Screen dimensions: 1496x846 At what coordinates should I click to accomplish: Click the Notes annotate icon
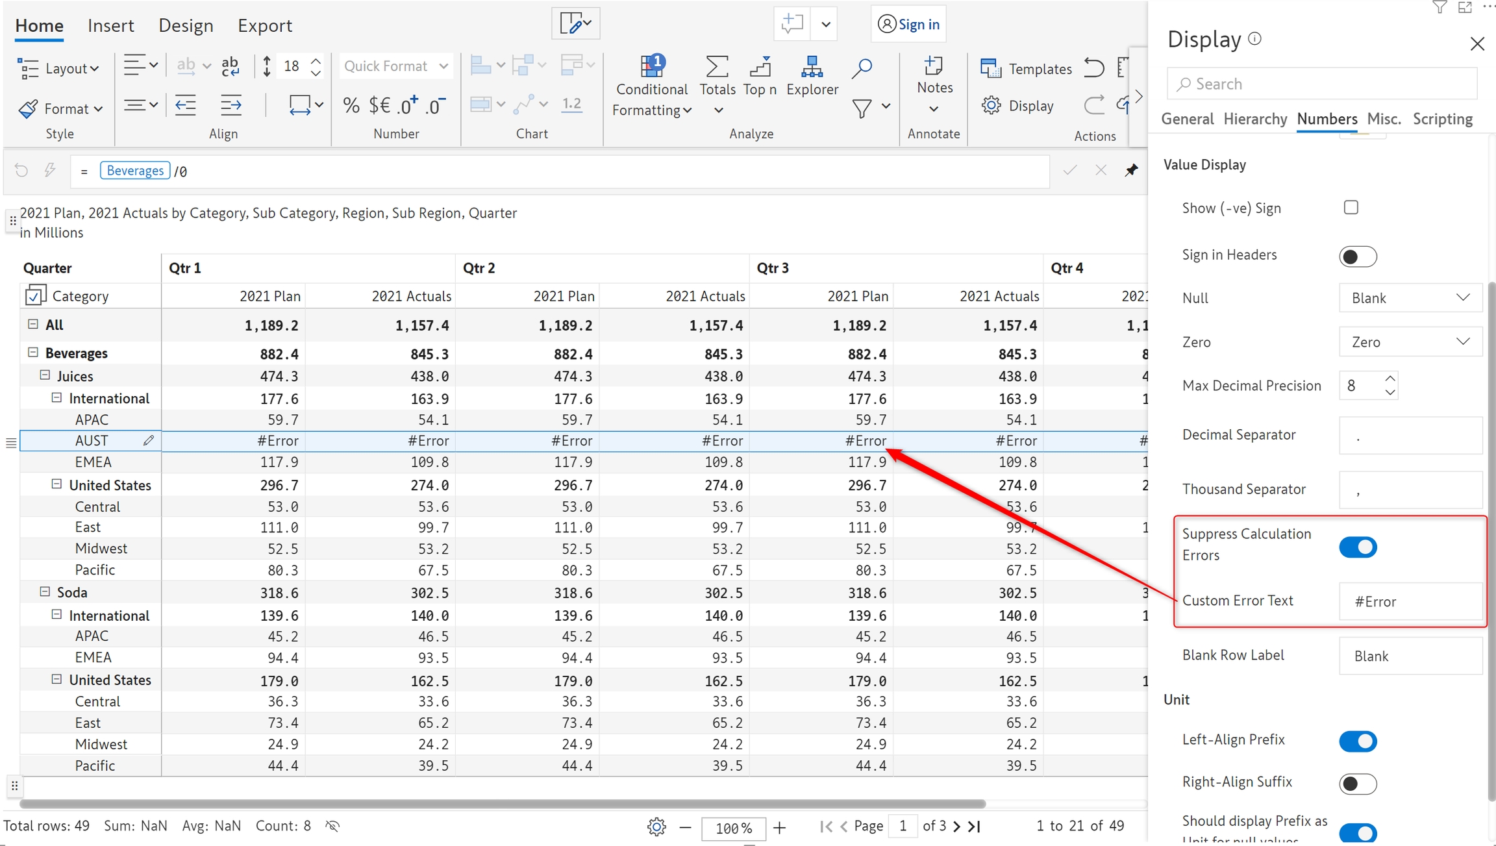pos(934,66)
